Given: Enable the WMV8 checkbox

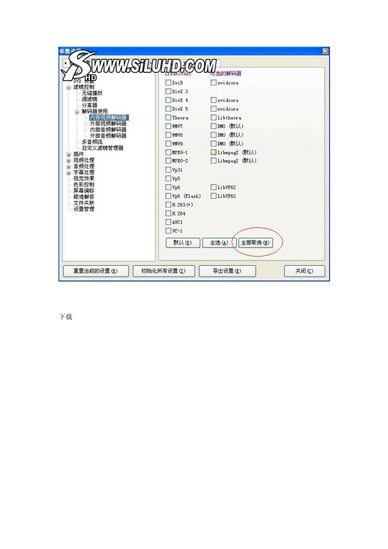Looking at the screenshot, I should click(168, 135).
